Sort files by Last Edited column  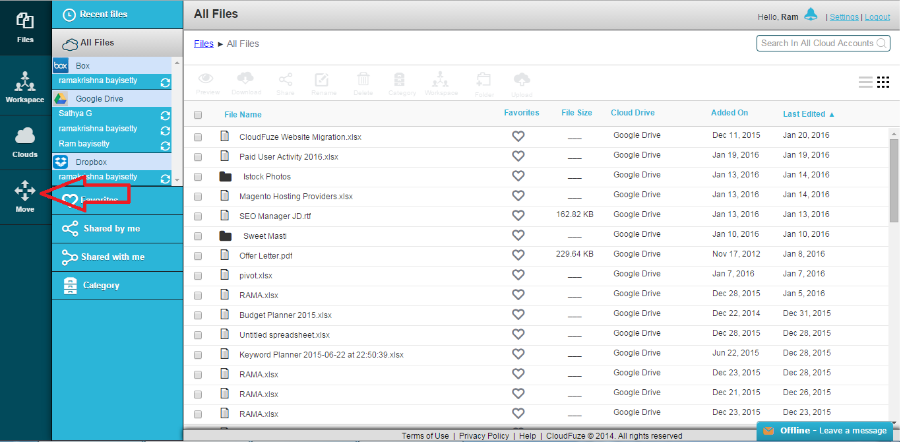coord(805,113)
